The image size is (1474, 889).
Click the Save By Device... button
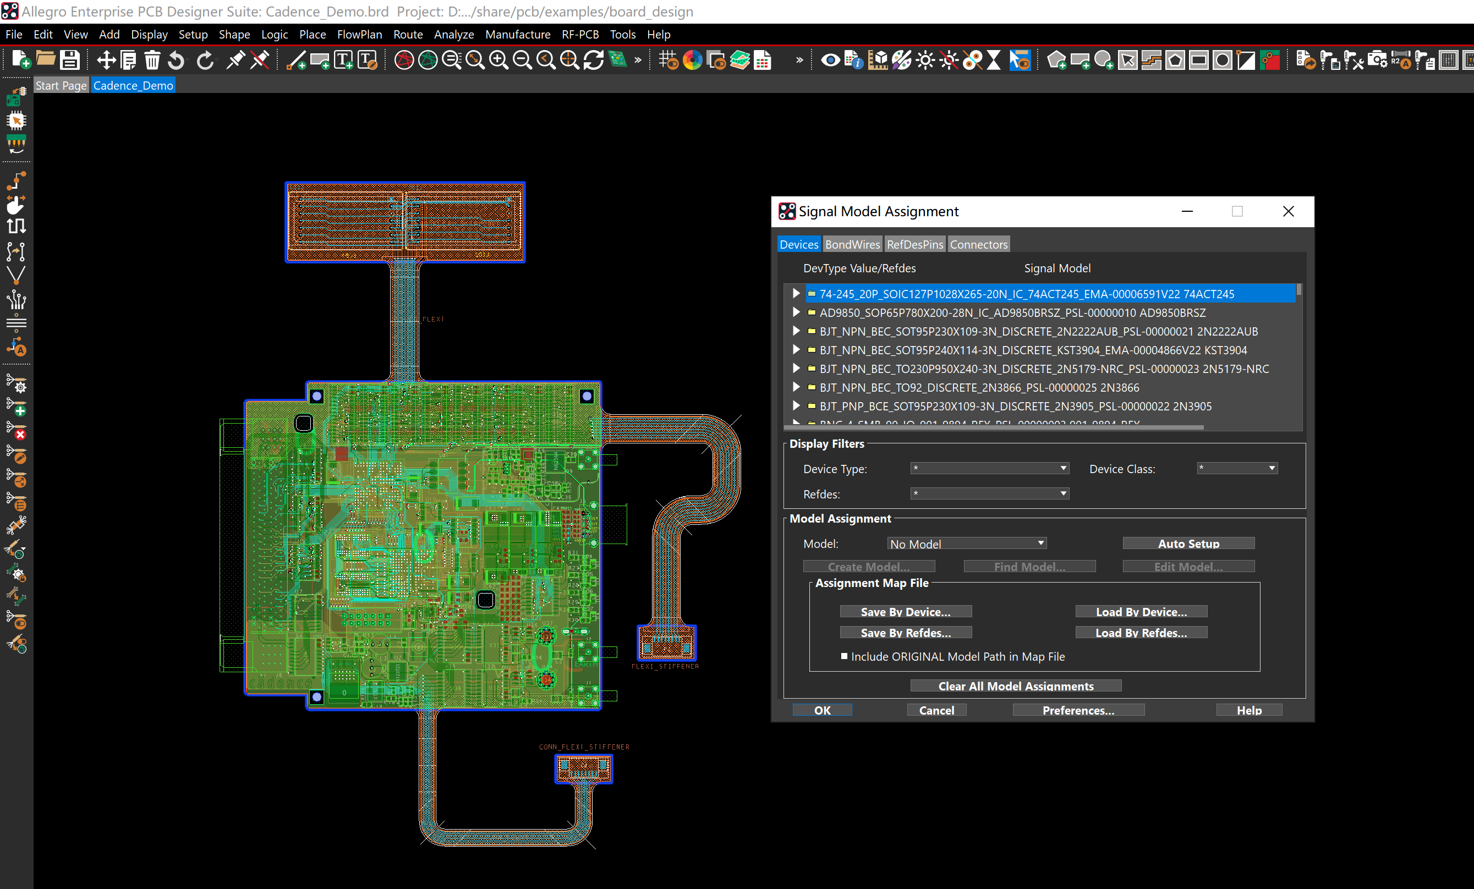tap(906, 611)
